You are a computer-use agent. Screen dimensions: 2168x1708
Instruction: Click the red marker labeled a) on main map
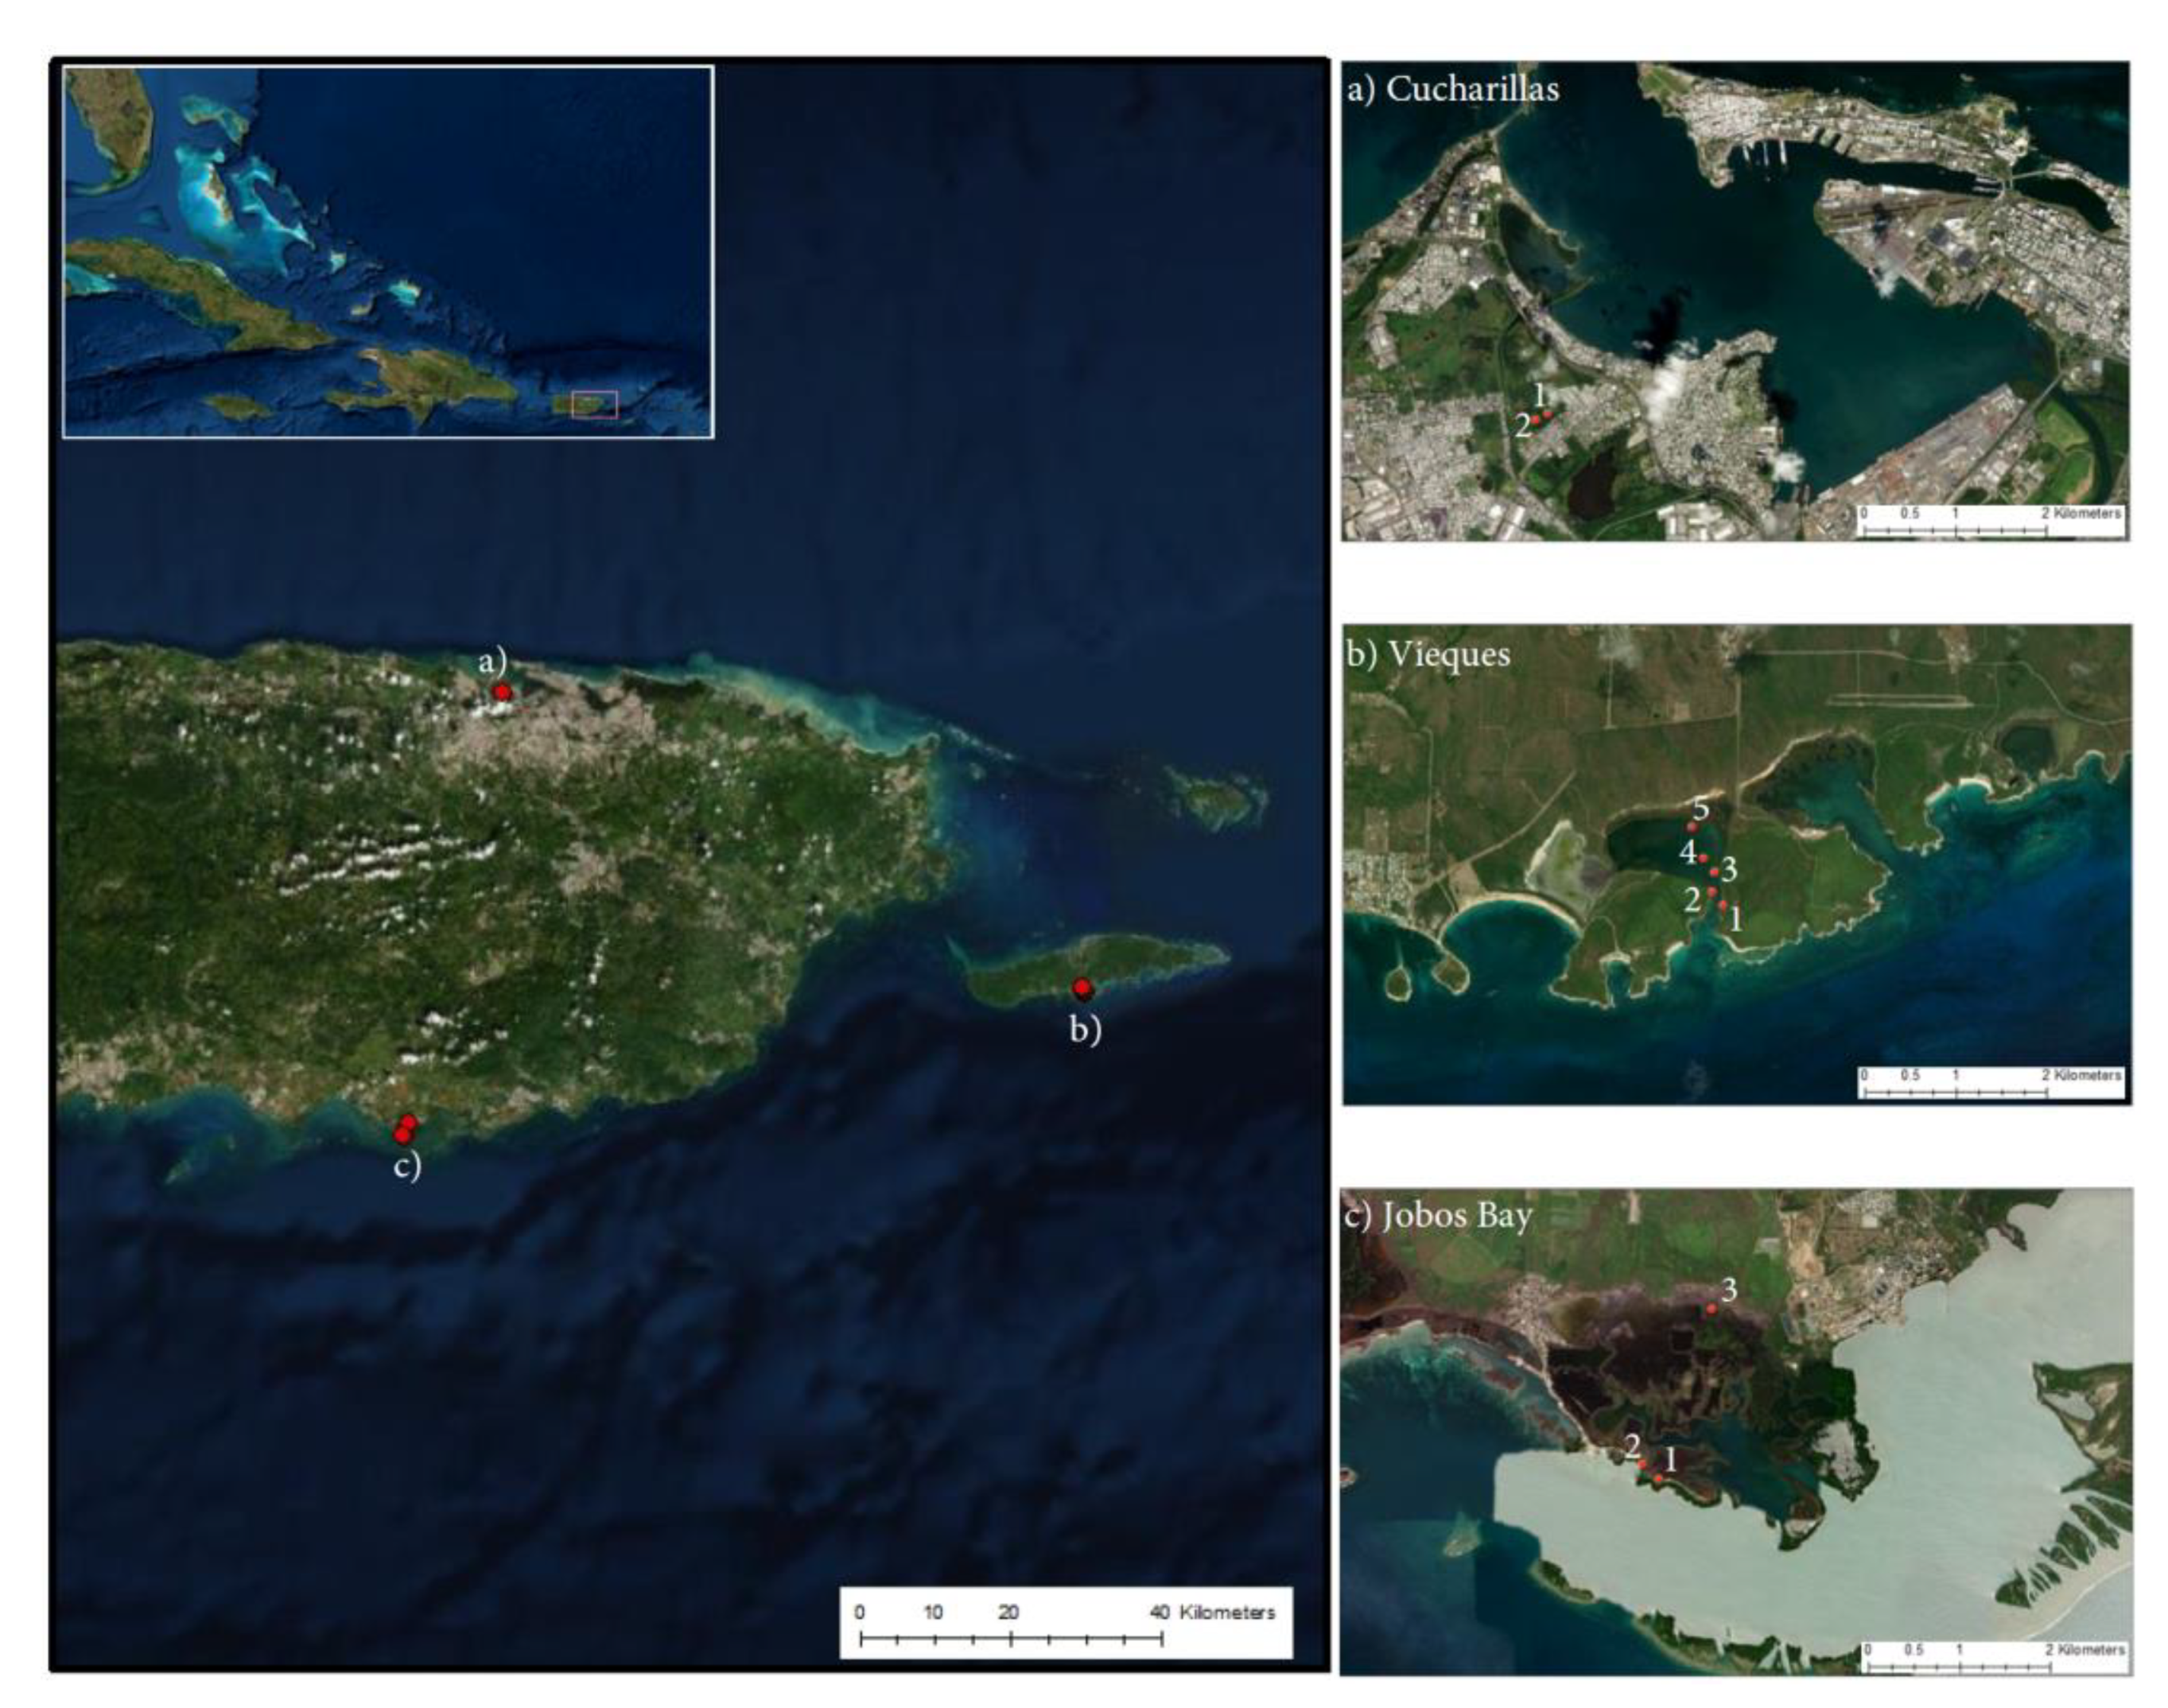coord(502,692)
